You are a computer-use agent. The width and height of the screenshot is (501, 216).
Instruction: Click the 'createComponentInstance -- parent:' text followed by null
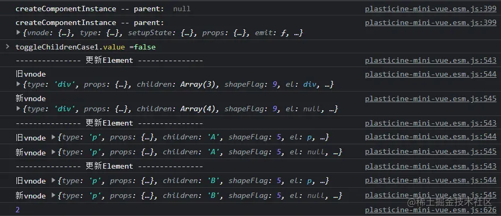click(90, 9)
